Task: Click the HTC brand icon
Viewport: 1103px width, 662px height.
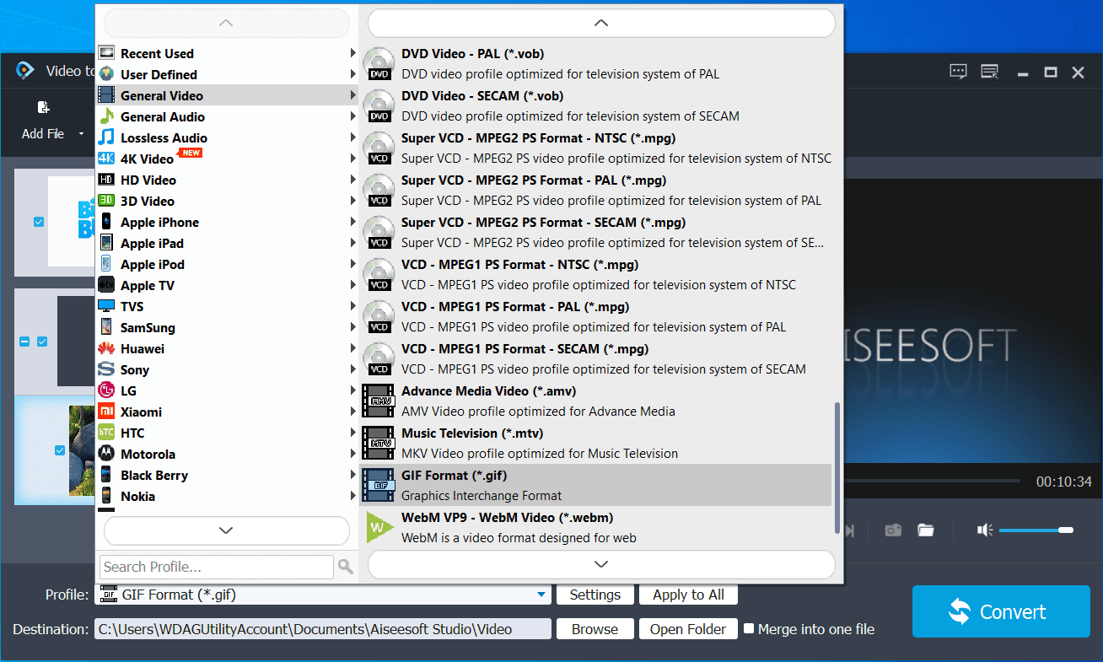Action: [x=106, y=433]
